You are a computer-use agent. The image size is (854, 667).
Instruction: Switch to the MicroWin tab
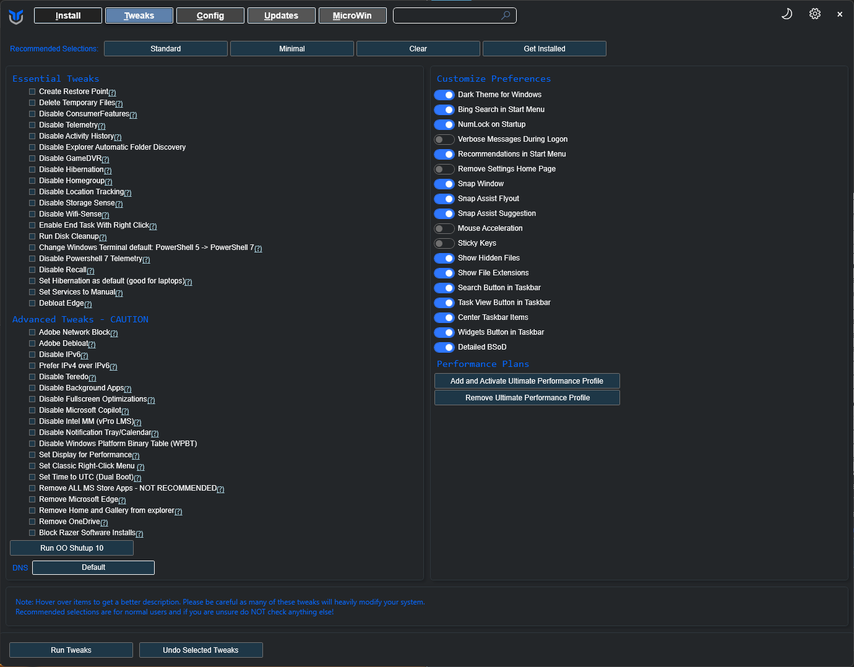point(352,15)
